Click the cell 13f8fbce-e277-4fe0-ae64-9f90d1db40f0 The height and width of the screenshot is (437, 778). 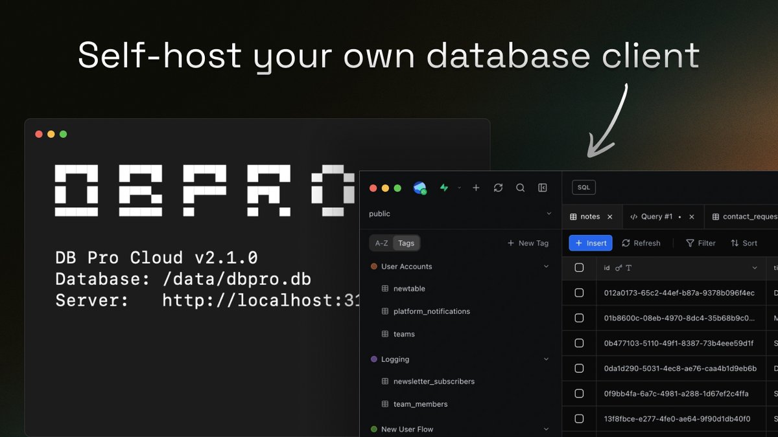[681, 419]
